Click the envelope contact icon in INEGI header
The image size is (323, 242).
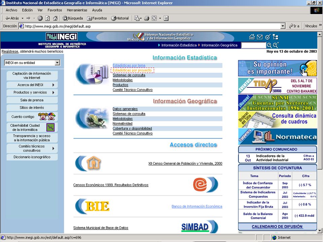tap(260, 37)
